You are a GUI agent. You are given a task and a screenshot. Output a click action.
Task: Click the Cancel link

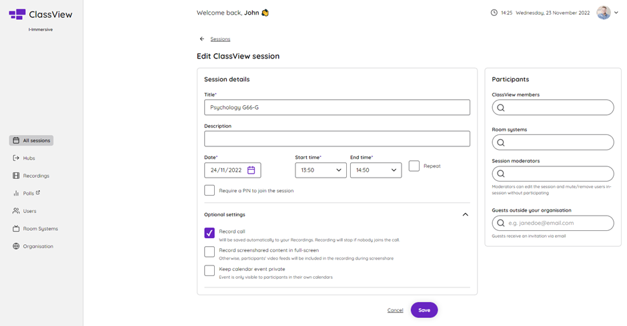pyautogui.click(x=395, y=310)
